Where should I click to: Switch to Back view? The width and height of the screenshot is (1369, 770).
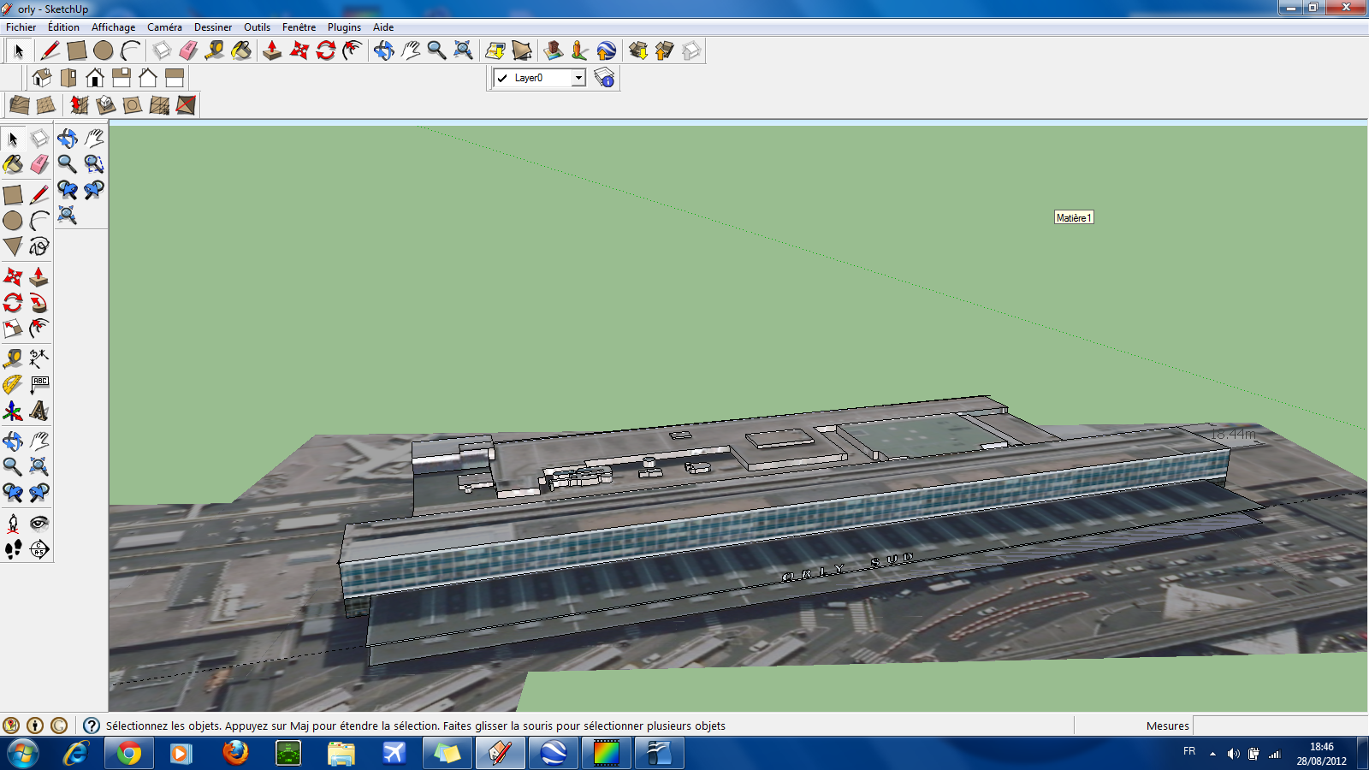(x=148, y=78)
